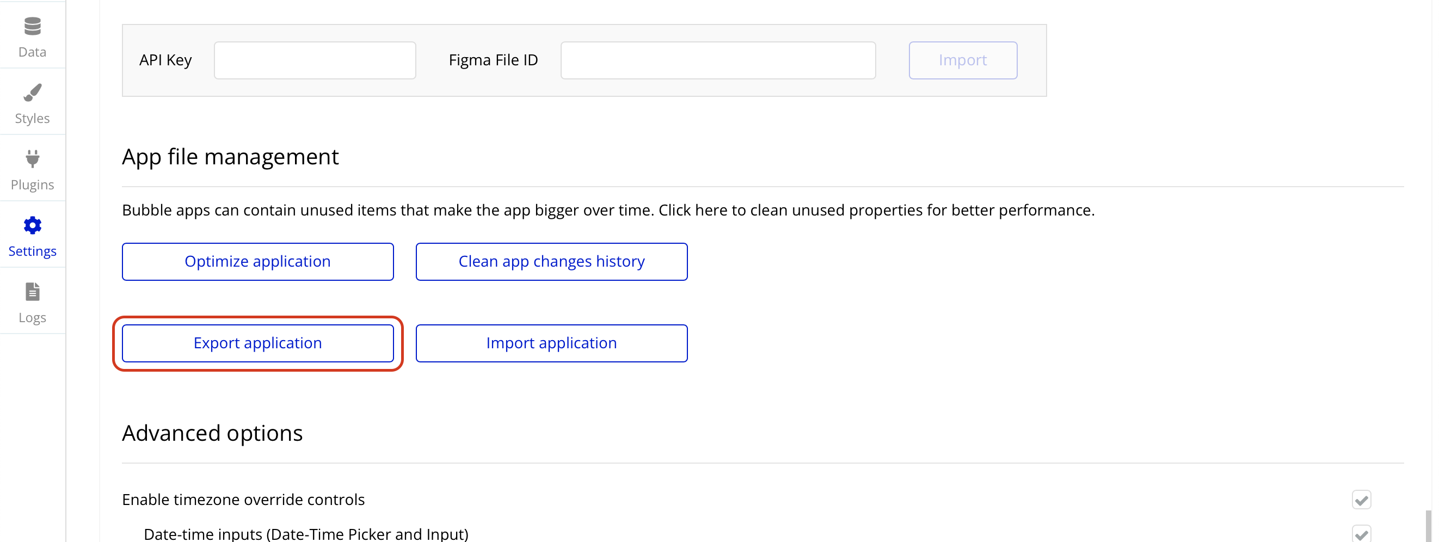Open the Plugins plug icon
This screenshot has width=1439, height=542.
tap(33, 159)
